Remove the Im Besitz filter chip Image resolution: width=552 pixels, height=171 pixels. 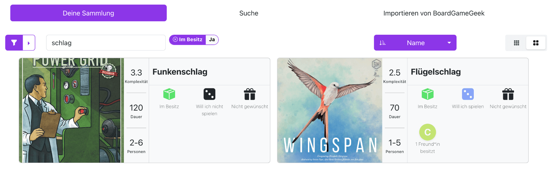click(x=175, y=40)
